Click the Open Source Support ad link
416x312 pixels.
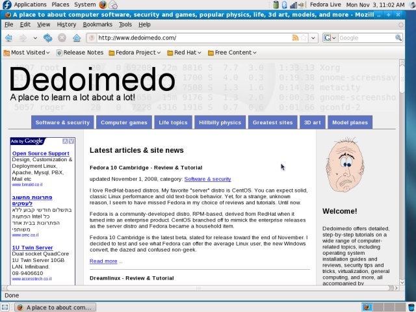pos(40,153)
